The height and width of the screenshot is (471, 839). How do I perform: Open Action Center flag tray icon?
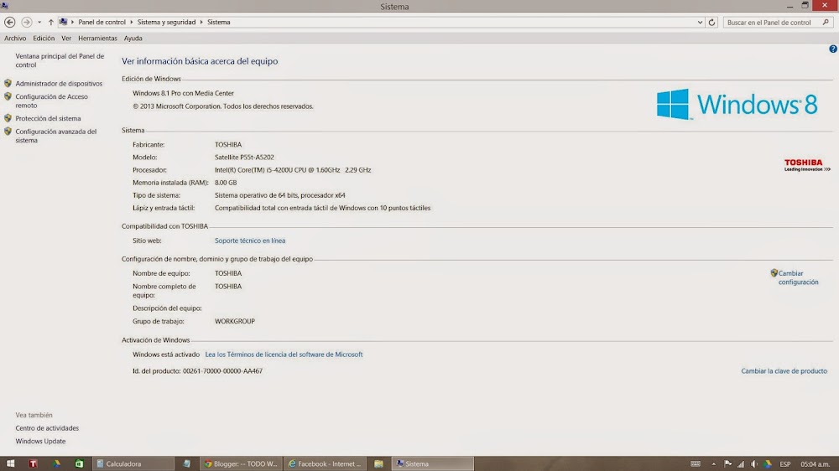click(727, 464)
